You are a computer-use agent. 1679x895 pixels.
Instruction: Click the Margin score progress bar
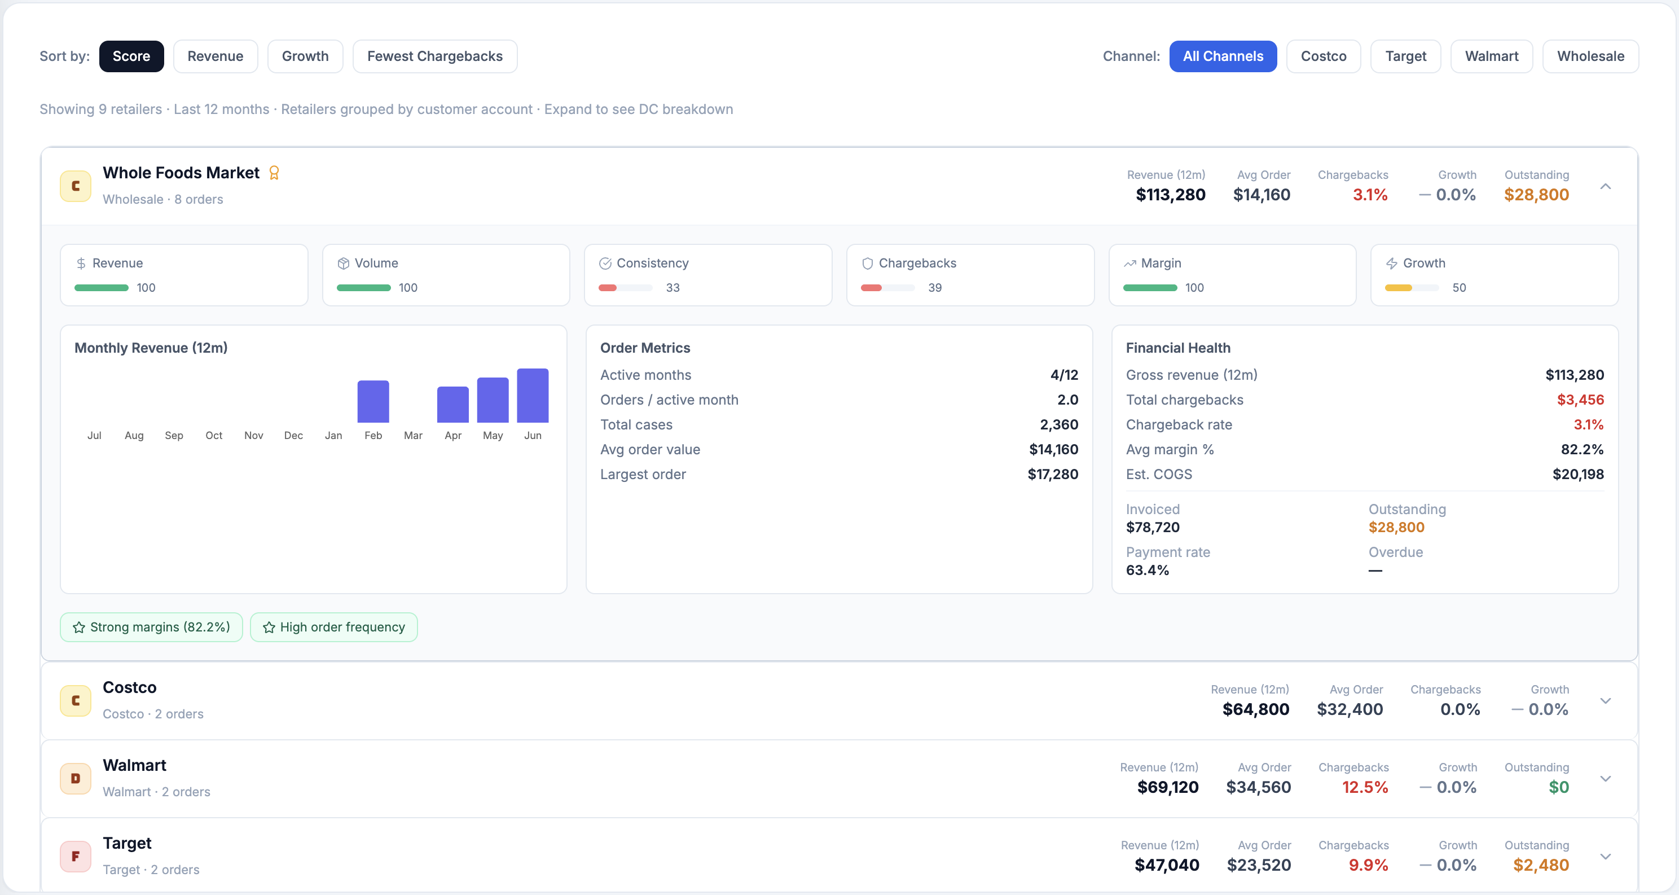click(x=1150, y=288)
